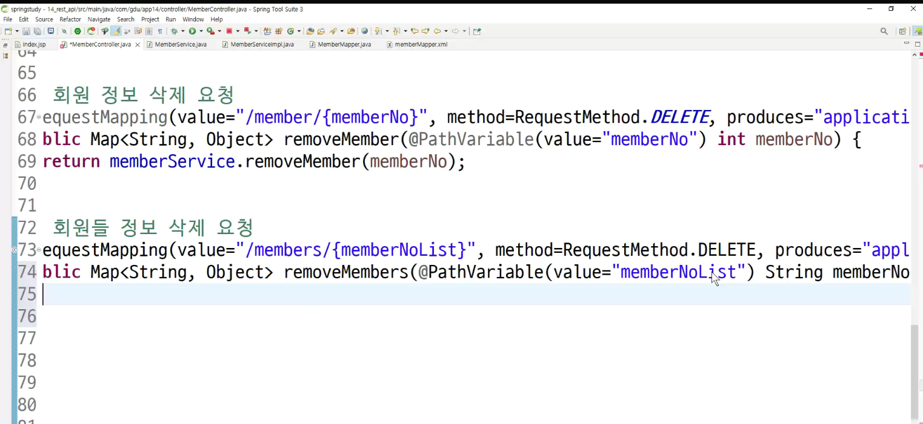Open the Refactor menu
Screen dimensions: 923x424
[70, 19]
